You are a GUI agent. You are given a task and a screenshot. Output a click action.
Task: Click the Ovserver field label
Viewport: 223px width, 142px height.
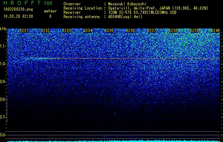(x=72, y=4)
